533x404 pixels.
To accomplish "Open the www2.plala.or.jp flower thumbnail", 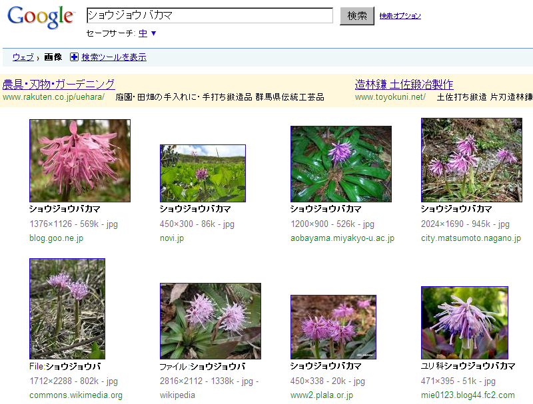I will point(333,327).
